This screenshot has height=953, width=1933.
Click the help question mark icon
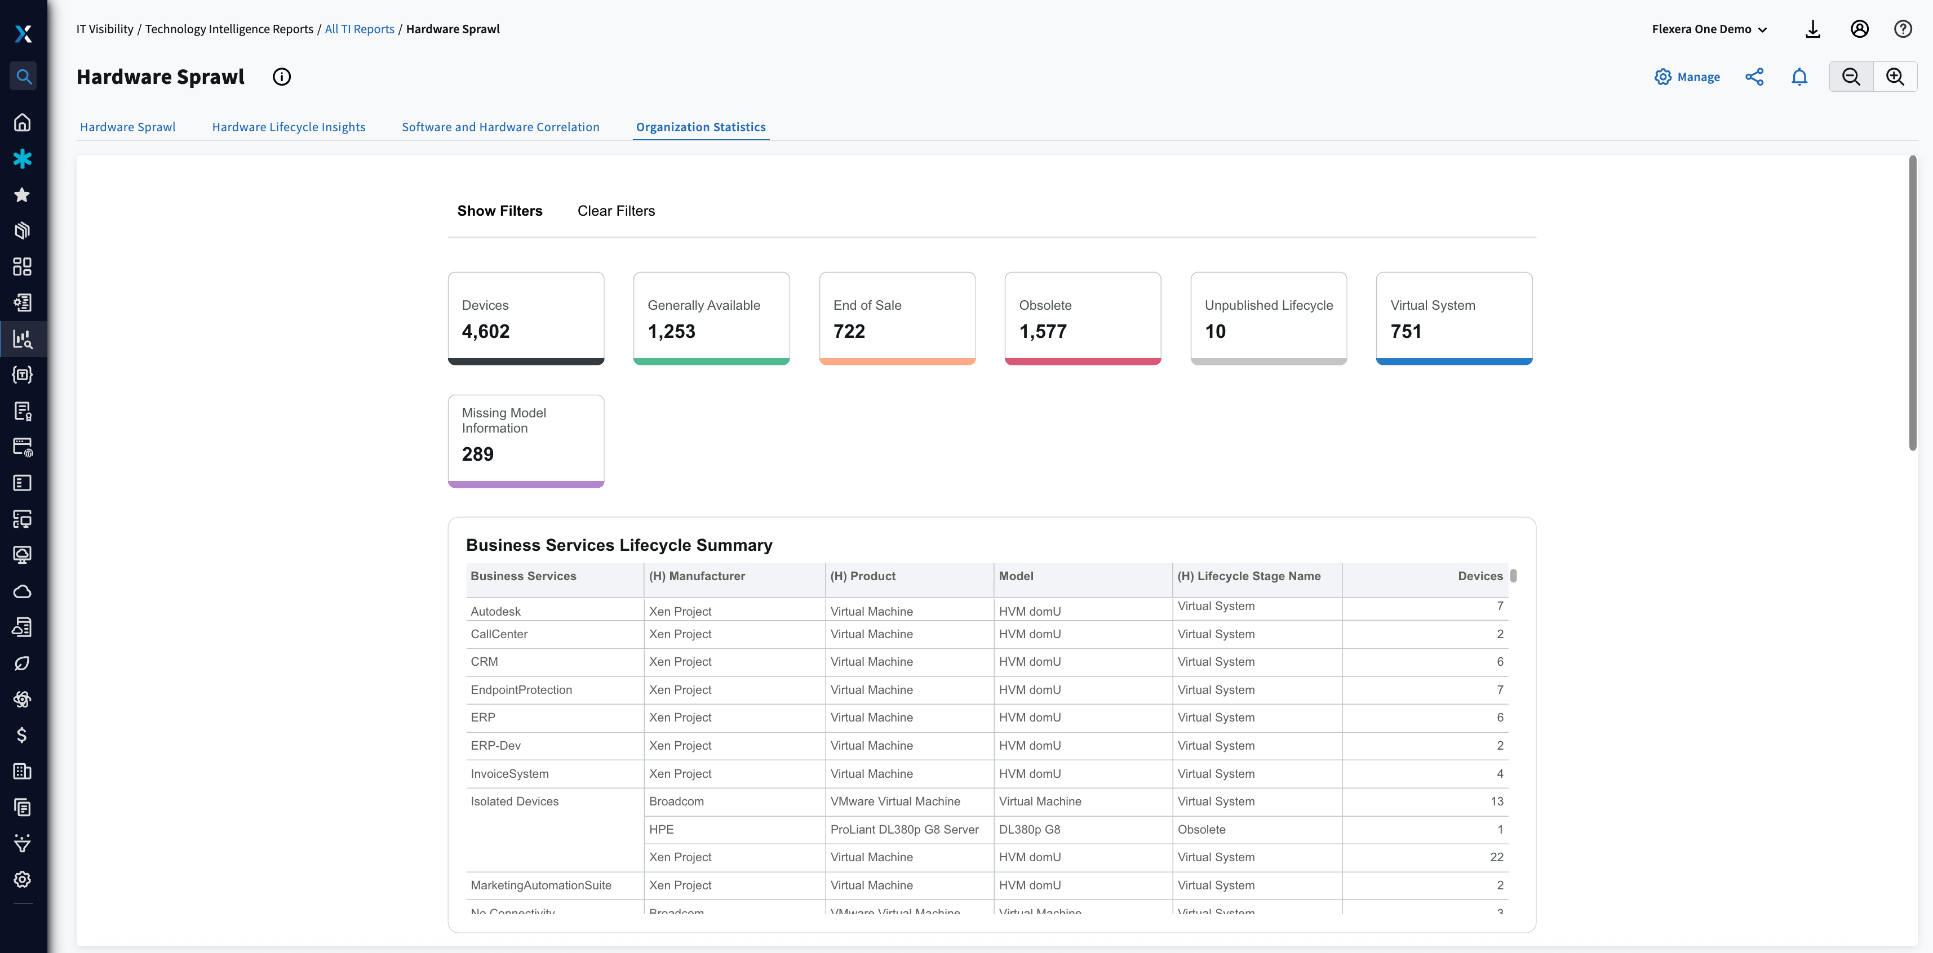1902,29
